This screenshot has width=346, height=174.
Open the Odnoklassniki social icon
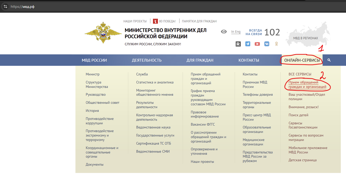tap(276, 44)
